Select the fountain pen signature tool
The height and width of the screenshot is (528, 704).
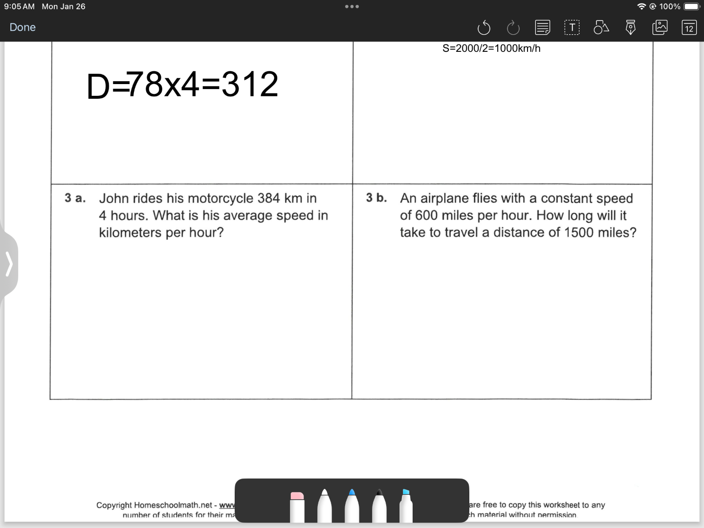click(x=631, y=28)
